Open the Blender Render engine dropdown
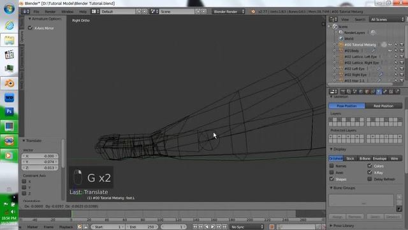The width and height of the screenshot is (408, 230). 228,11
